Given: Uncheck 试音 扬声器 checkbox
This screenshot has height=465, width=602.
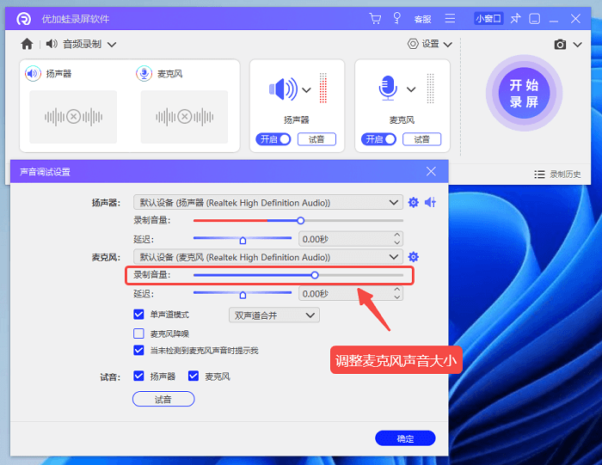Looking at the screenshot, I should [x=138, y=376].
